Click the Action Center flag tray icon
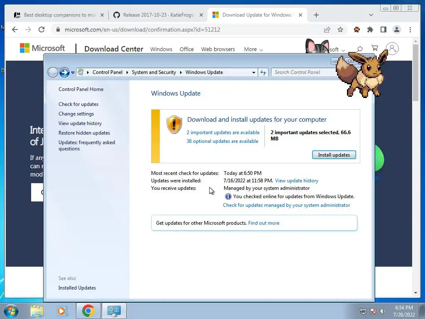The height and width of the screenshot is (319, 425). point(373,311)
